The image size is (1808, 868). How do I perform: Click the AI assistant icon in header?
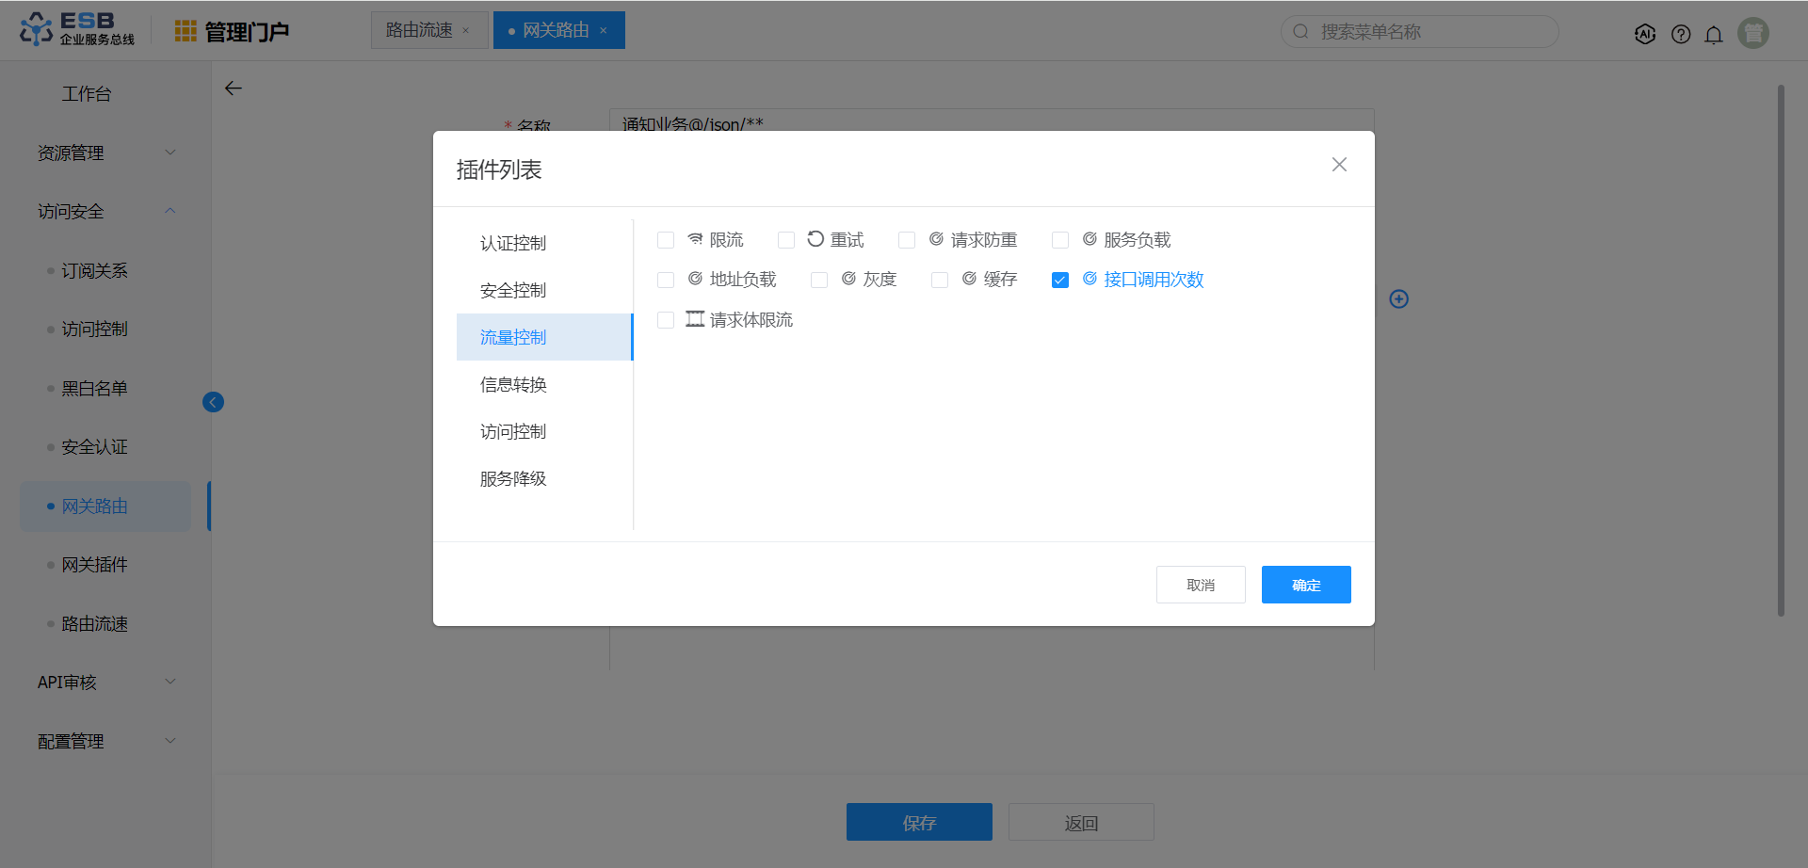point(1645,34)
